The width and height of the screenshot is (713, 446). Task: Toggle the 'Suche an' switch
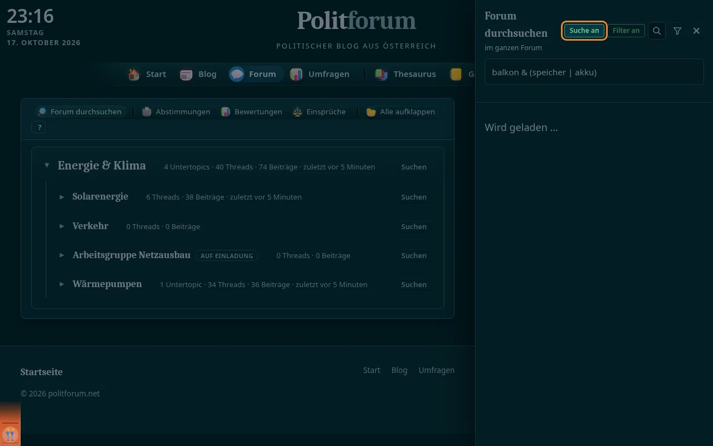click(x=584, y=31)
